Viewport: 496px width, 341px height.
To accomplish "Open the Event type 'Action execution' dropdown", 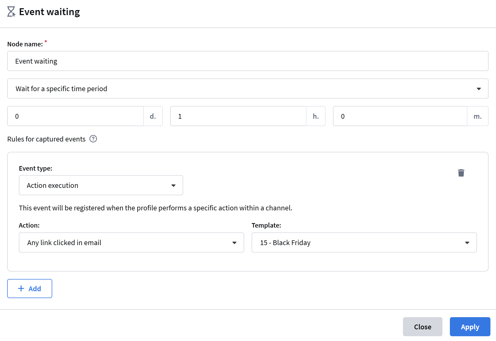I will coord(101,185).
